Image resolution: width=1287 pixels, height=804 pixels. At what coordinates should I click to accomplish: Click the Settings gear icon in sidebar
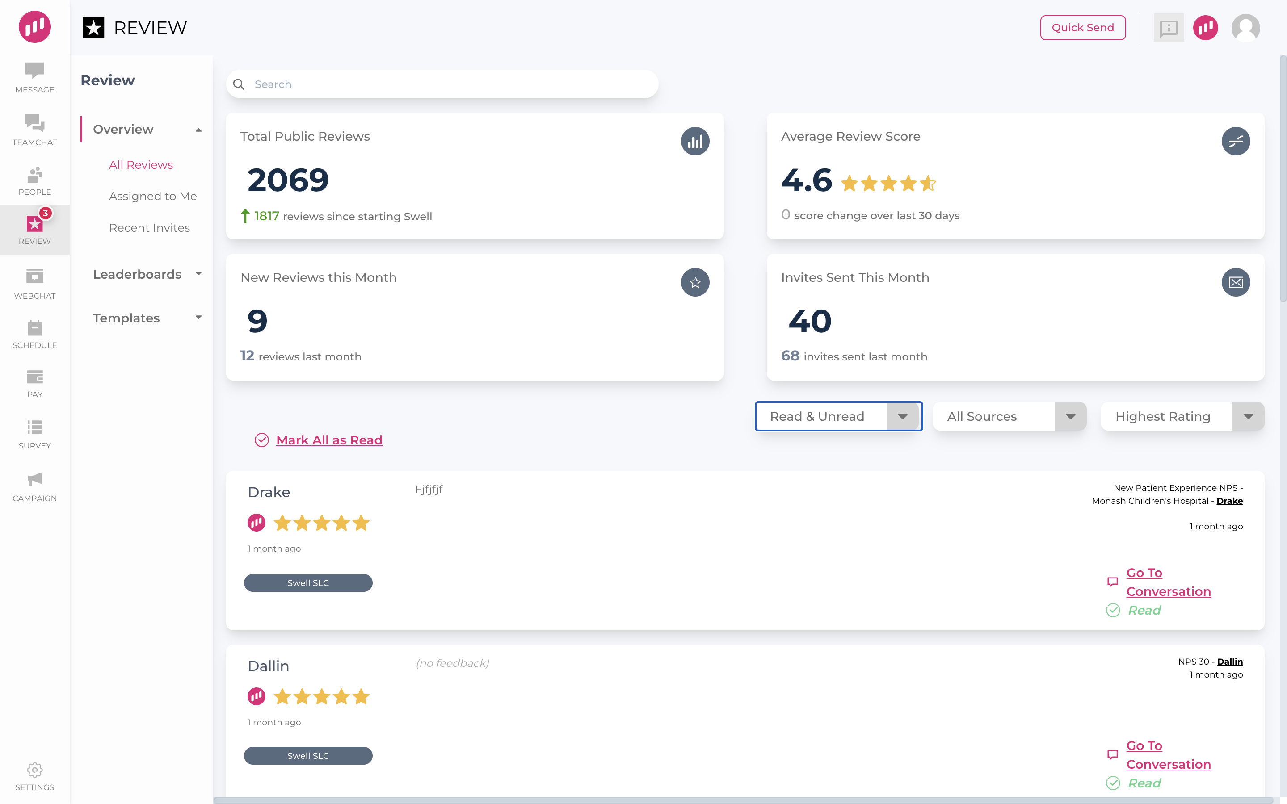point(34,770)
